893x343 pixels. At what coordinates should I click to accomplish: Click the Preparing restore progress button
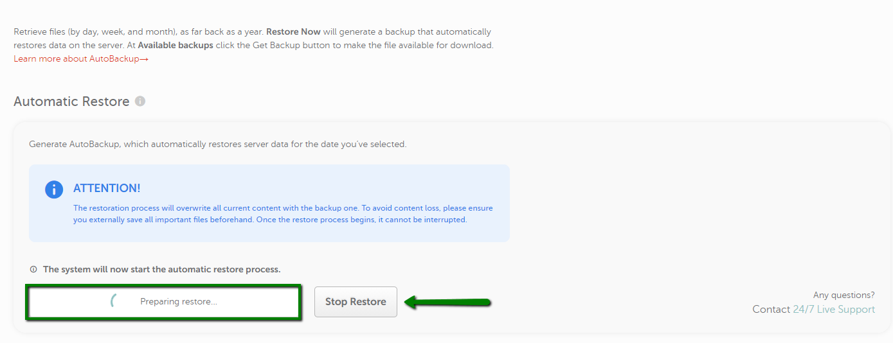tap(163, 302)
